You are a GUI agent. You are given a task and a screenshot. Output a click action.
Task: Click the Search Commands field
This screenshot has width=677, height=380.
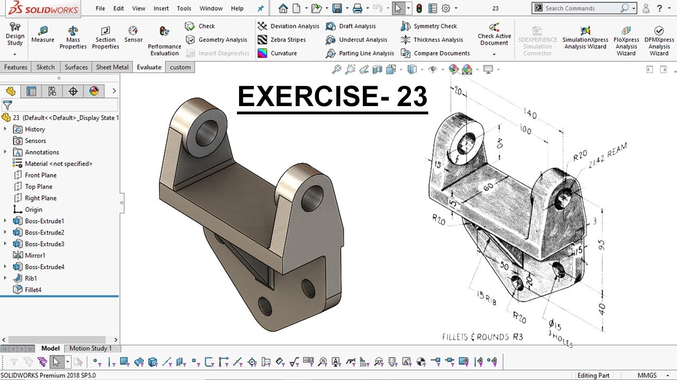(584, 8)
